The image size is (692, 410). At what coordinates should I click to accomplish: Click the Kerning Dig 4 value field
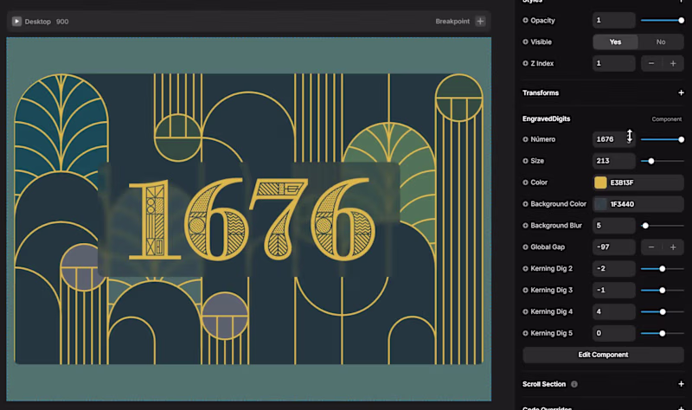click(x=614, y=312)
